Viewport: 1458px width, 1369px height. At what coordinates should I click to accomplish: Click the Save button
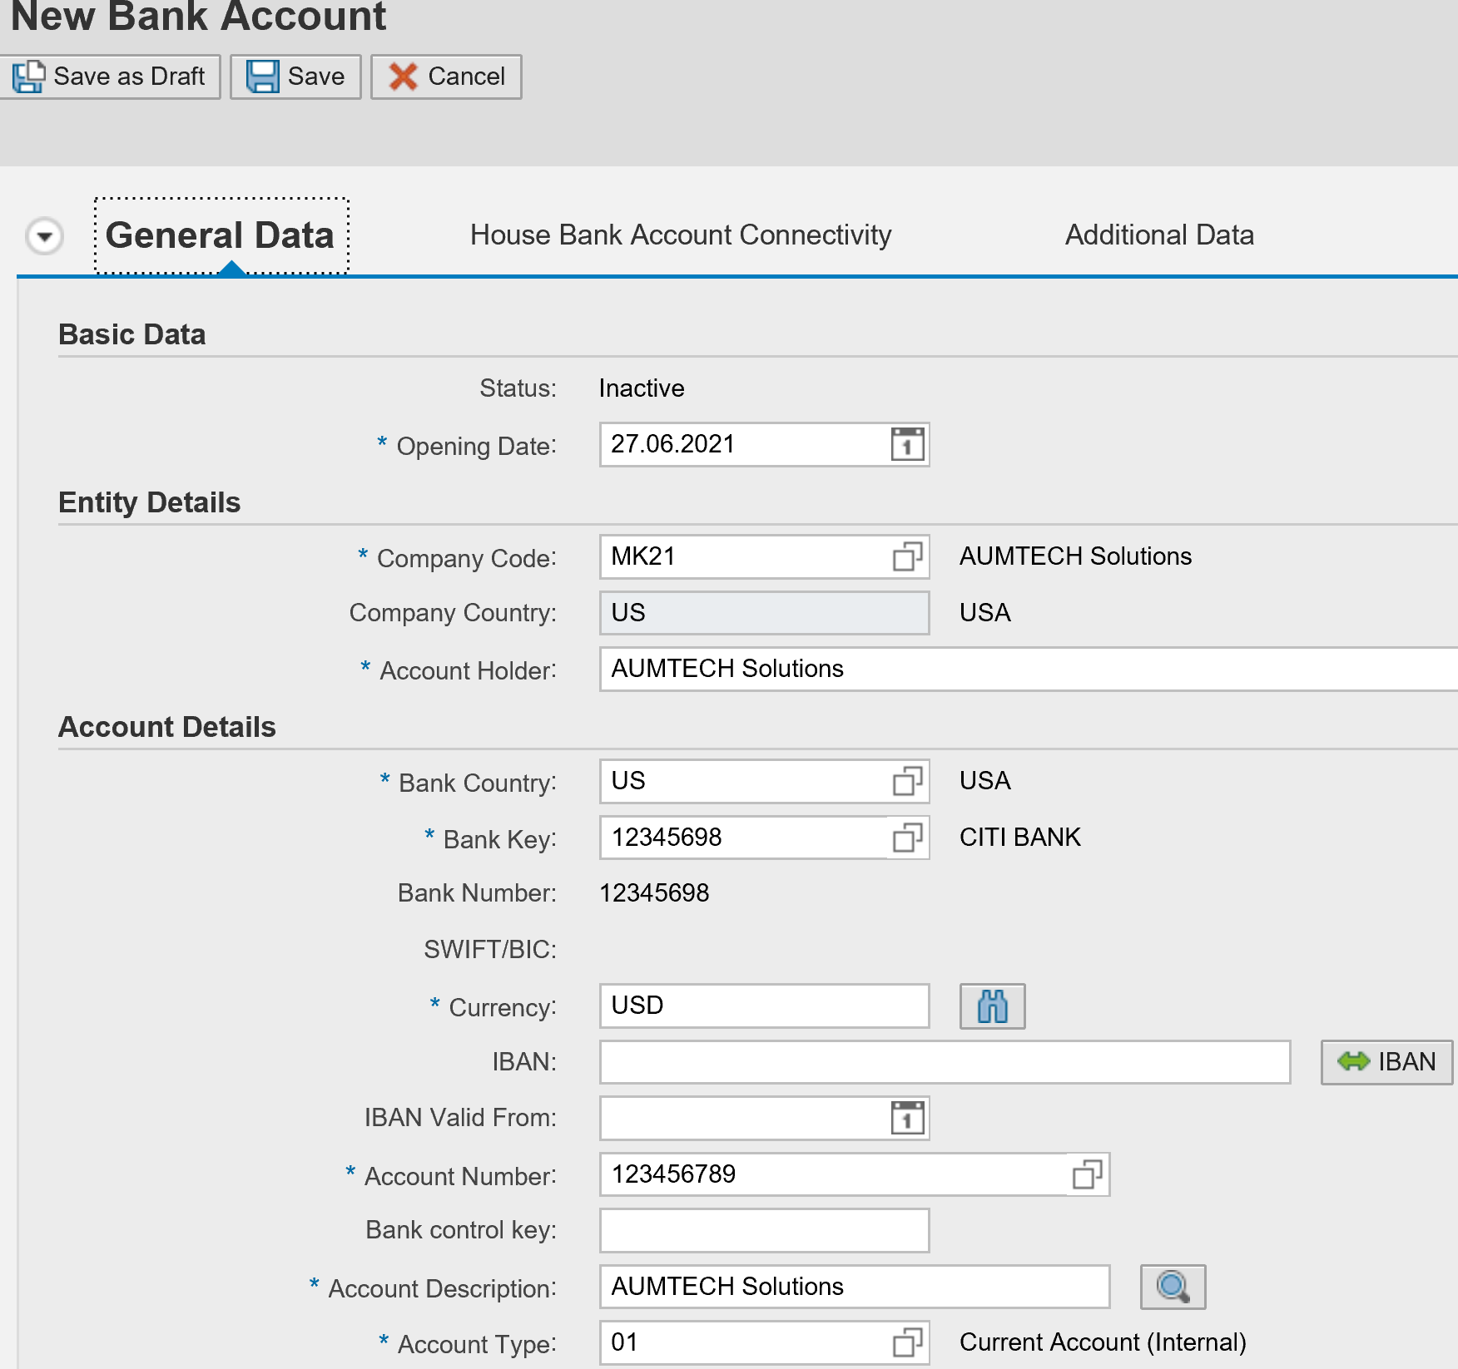point(295,77)
